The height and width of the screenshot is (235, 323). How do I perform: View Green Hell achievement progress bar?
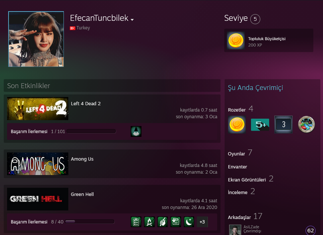point(89,222)
